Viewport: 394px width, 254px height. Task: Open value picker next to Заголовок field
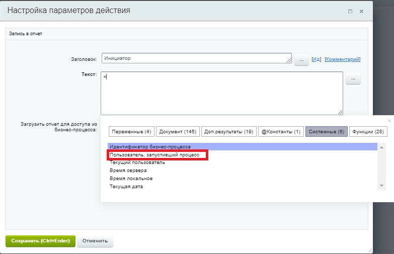[x=301, y=60]
